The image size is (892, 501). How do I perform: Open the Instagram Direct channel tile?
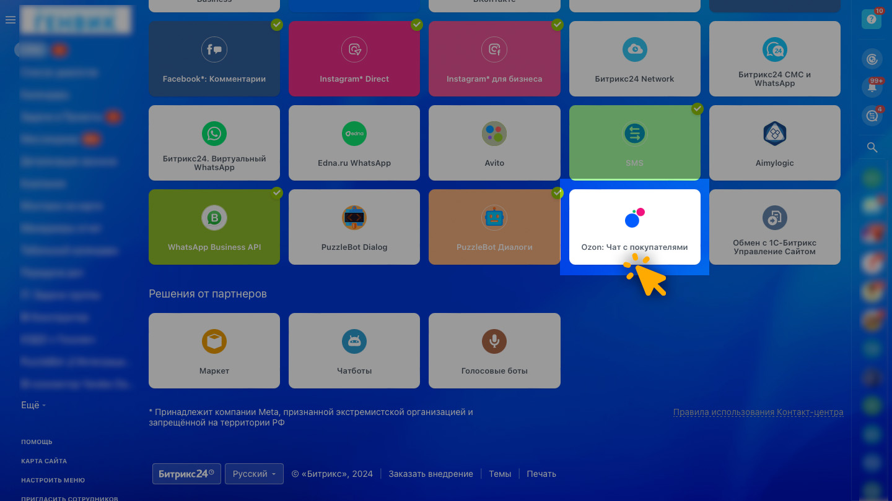point(354,59)
